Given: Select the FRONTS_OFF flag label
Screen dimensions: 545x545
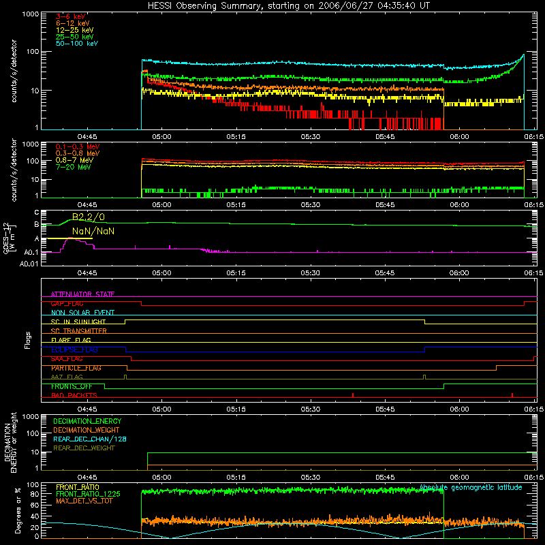Looking at the screenshot, I should click(x=72, y=386).
